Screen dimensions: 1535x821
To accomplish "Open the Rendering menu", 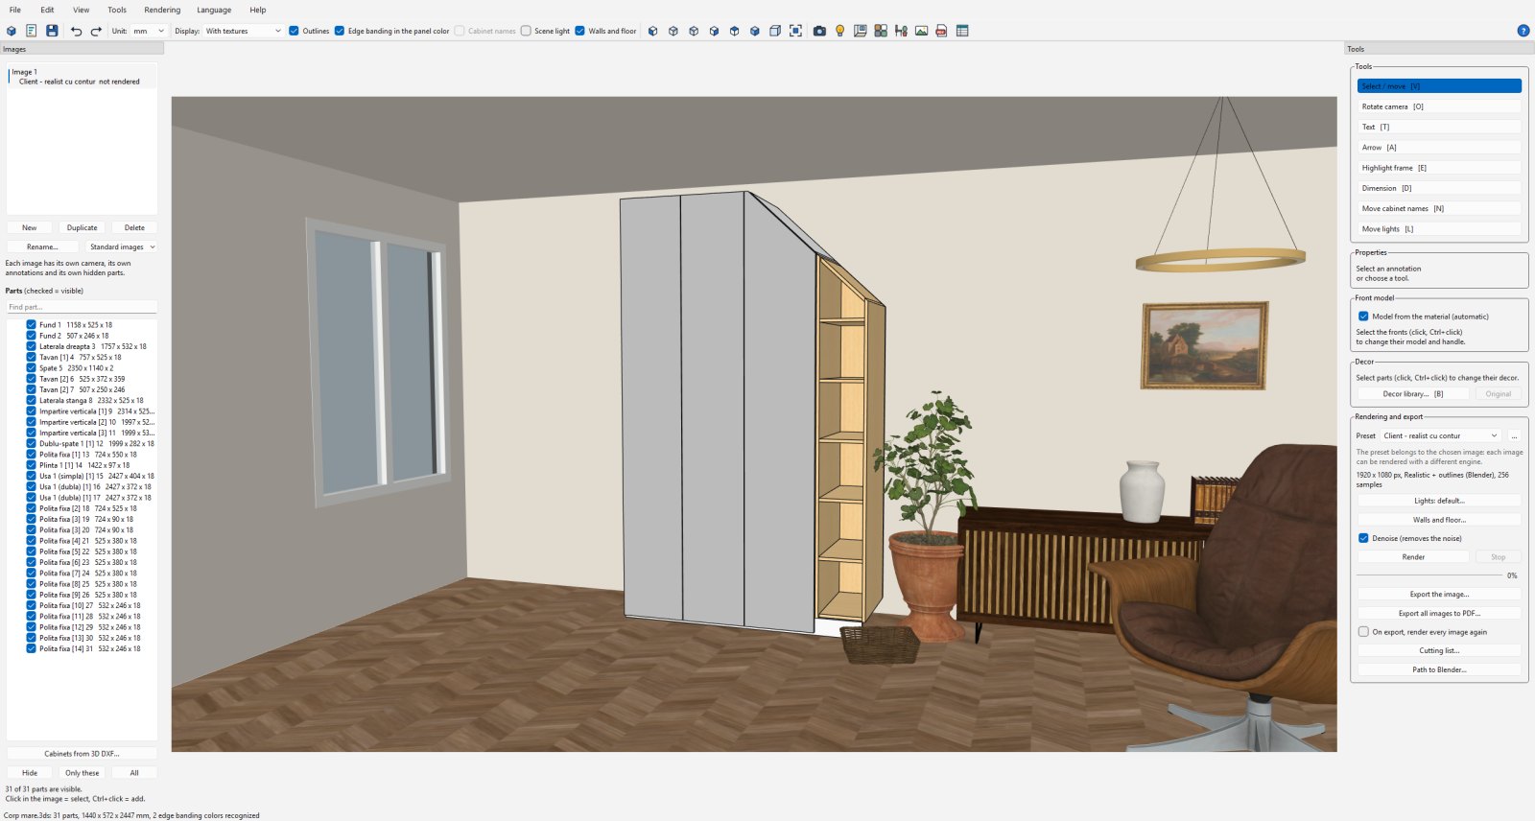I will click(162, 10).
